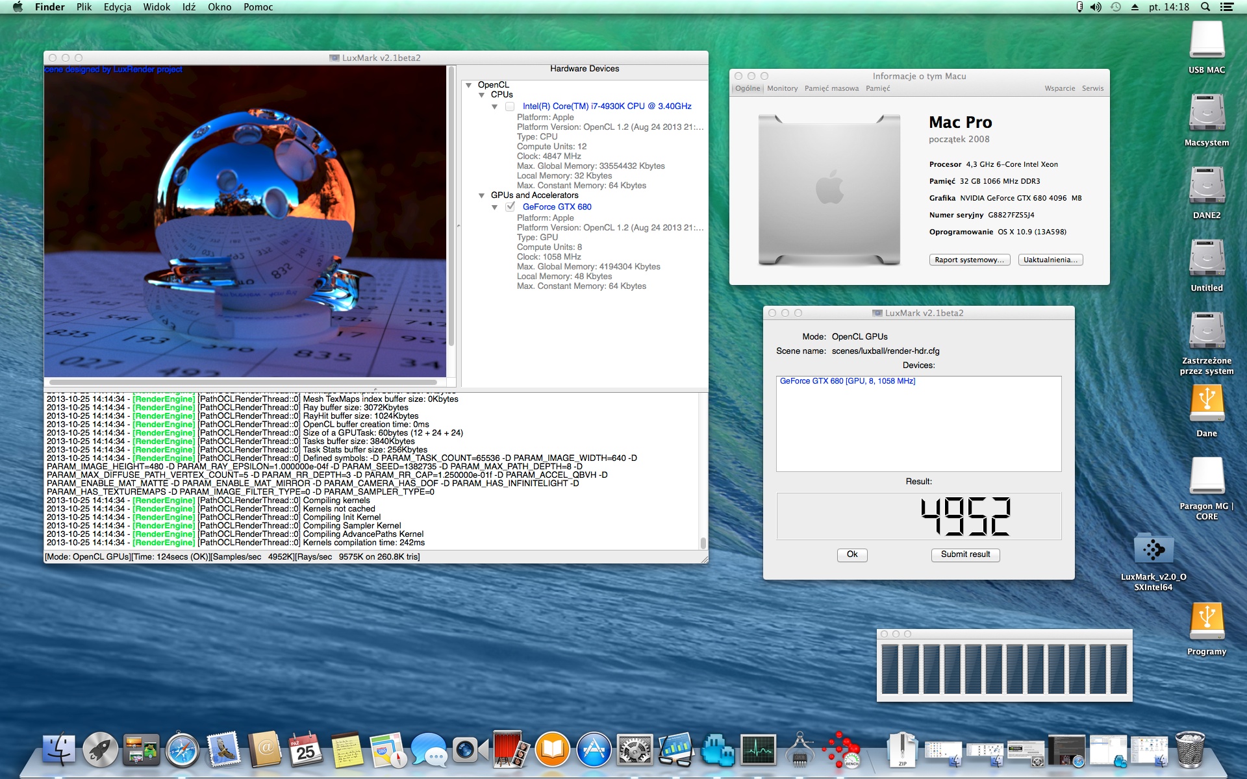Click the 'Compute Units: 12' row
Screen dimensions: 1247x779
(x=551, y=147)
